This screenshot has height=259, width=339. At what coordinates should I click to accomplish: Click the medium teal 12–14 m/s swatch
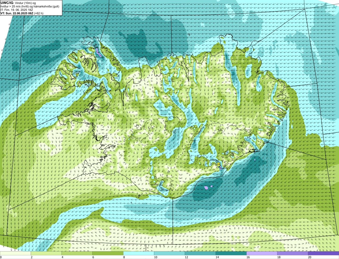tap(200, 253)
